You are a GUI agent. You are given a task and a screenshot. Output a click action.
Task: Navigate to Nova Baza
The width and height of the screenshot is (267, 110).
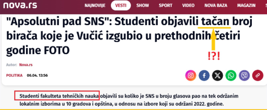pyautogui.click(x=216, y=5)
